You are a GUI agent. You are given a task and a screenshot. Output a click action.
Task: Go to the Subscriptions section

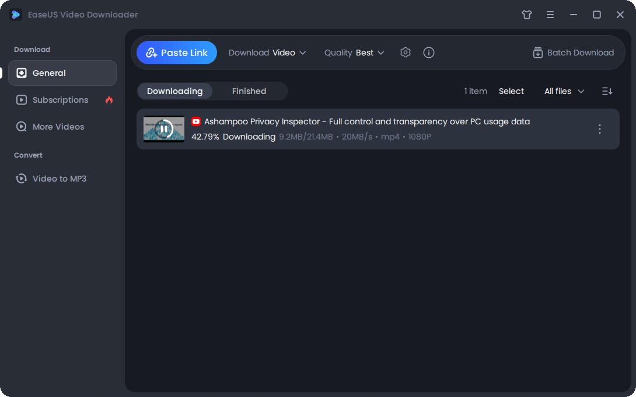point(60,100)
